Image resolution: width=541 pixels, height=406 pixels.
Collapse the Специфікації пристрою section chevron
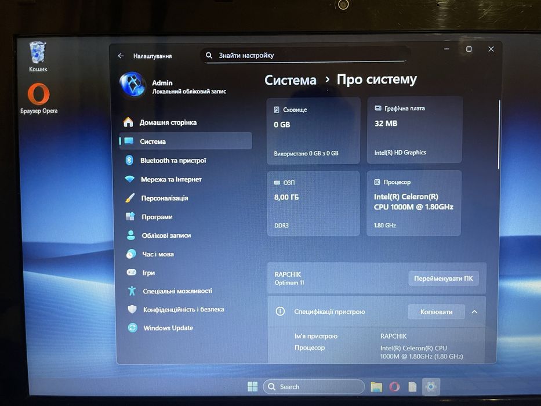pos(474,312)
